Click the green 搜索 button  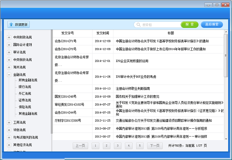click(189, 25)
